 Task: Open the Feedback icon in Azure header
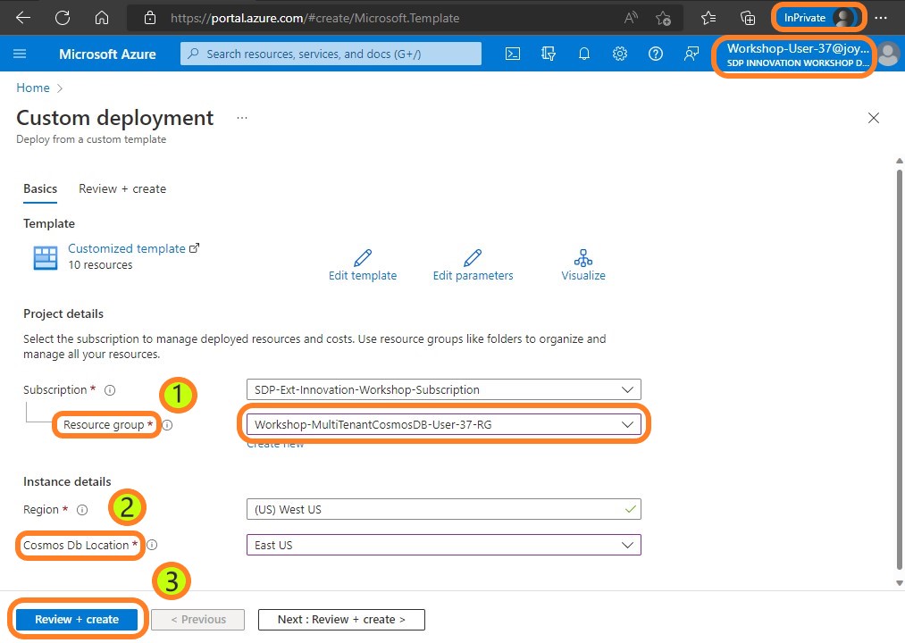point(691,54)
